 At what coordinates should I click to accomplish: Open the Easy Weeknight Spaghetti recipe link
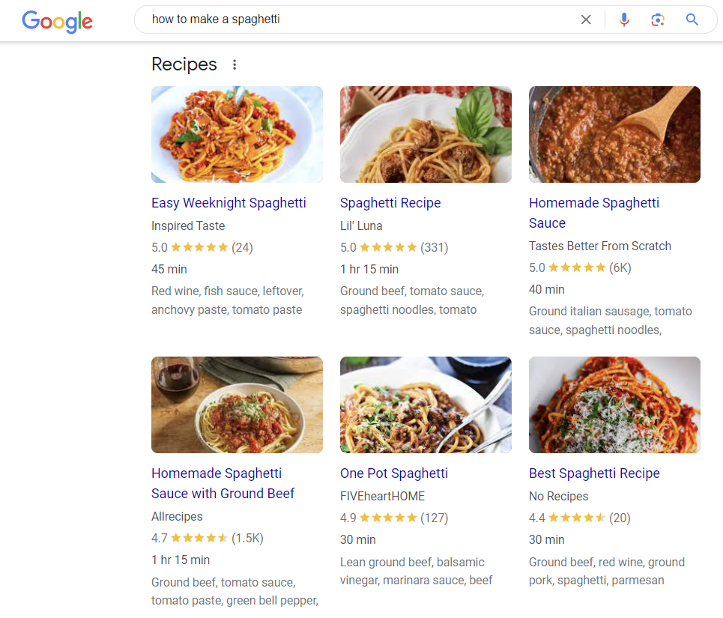tap(229, 203)
